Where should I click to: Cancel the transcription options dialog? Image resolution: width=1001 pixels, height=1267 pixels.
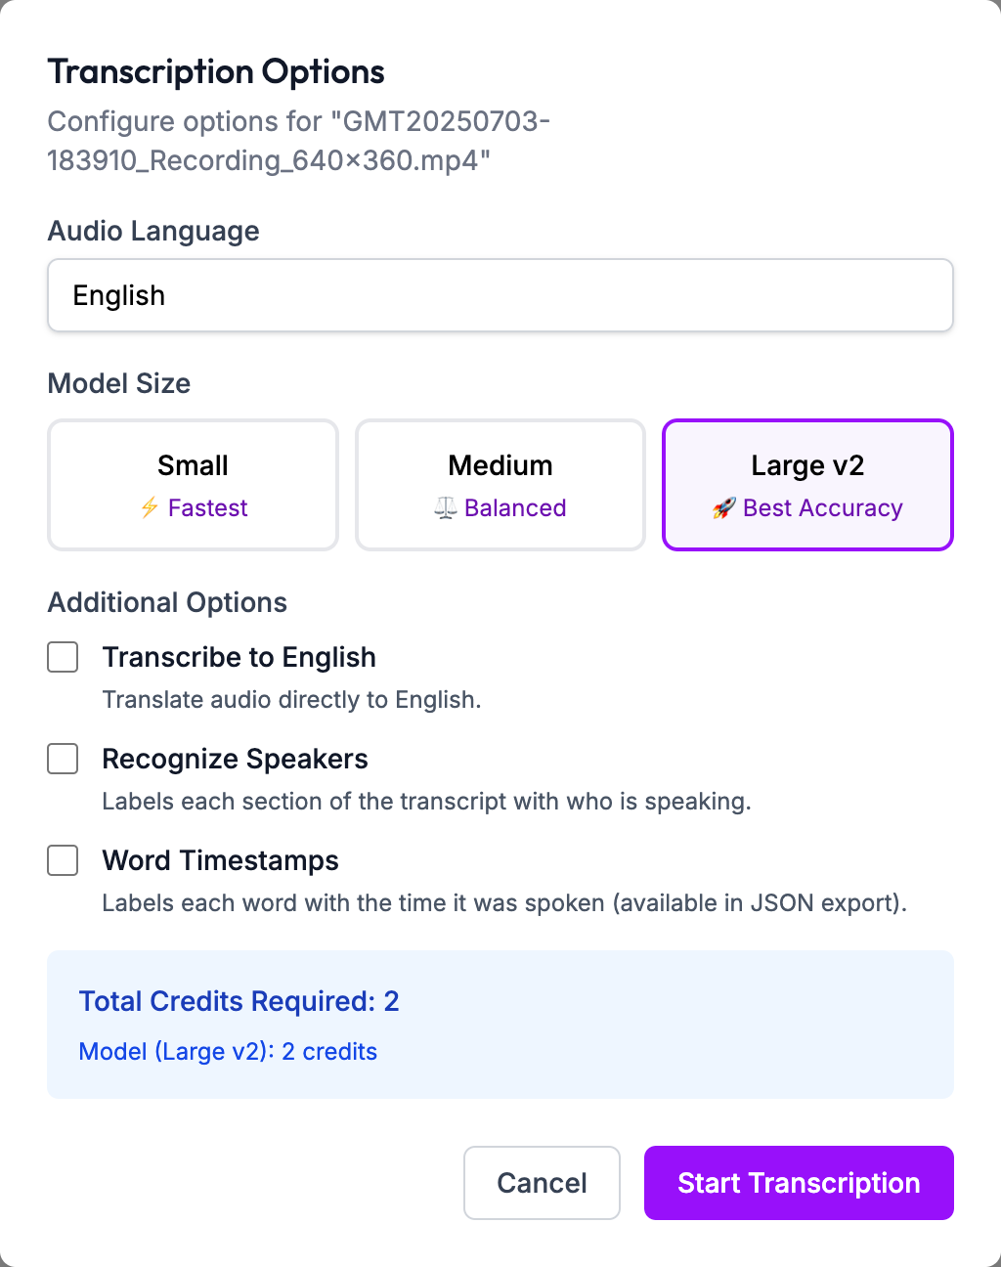(542, 1183)
